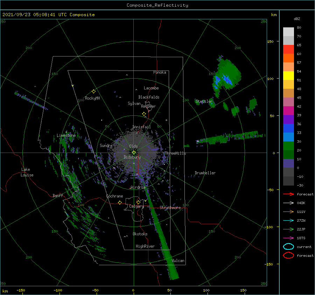Select the cyan current ellipse icon
This screenshot has height=295, width=315.
pyautogui.click(x=288, y=247)
